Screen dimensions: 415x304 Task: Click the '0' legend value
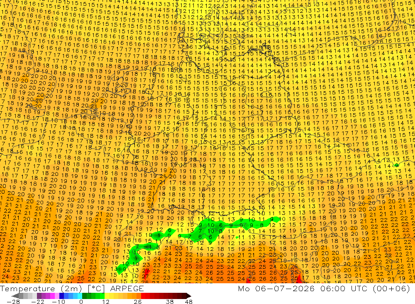81,302
